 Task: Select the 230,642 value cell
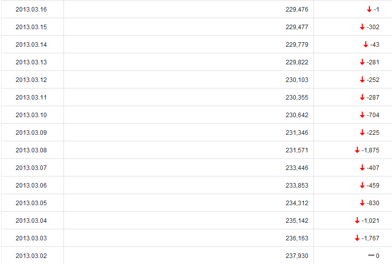[x=297, y=115]
